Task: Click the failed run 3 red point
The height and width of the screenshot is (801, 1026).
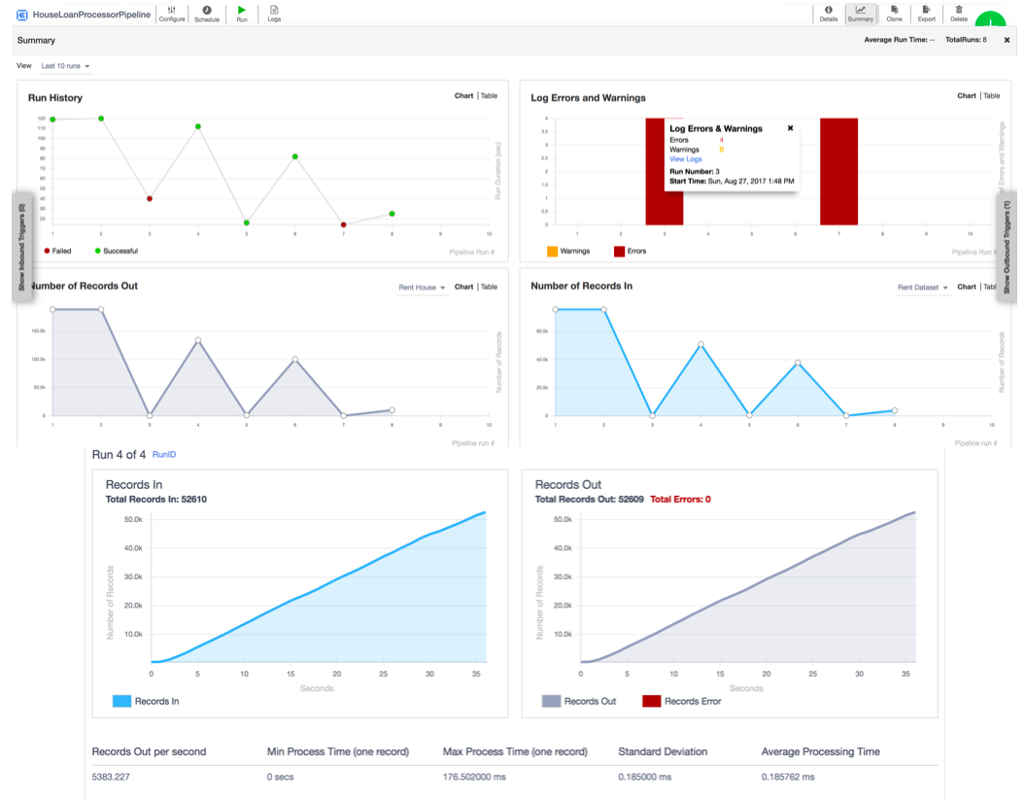Action: 150,199
